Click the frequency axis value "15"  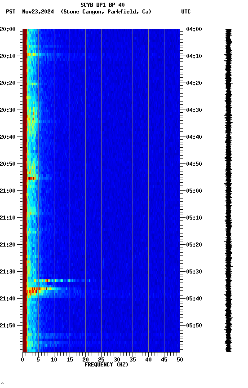(x=70, y=360)
